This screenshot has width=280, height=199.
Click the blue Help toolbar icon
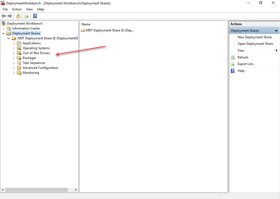coord(35,16)
